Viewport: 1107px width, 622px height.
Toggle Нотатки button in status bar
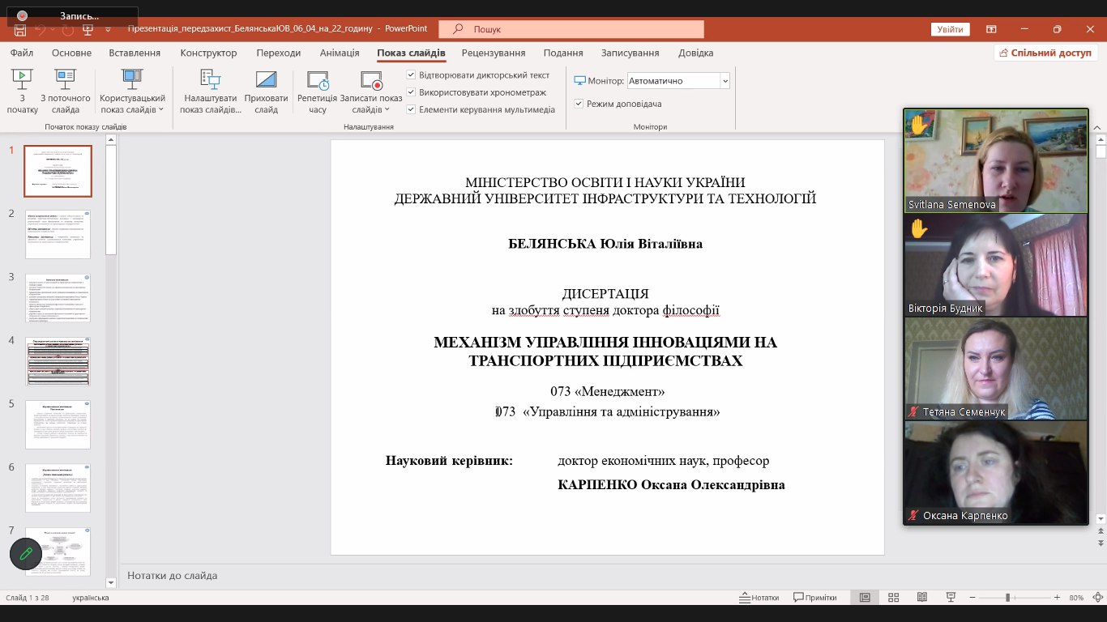[759, 598]
